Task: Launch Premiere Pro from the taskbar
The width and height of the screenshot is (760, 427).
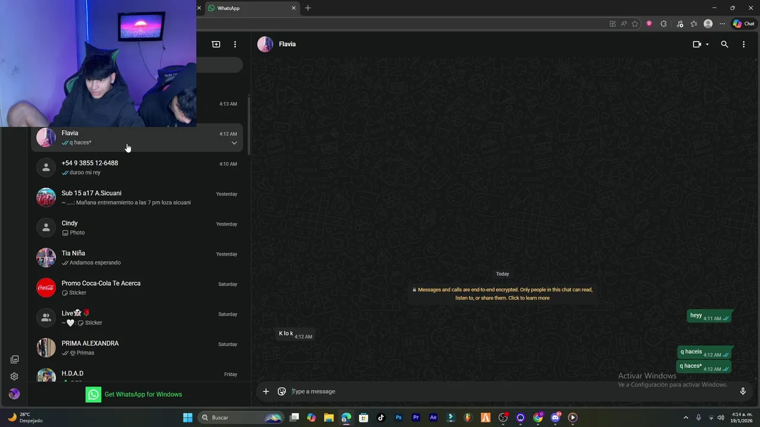Action: pos(416,418)
